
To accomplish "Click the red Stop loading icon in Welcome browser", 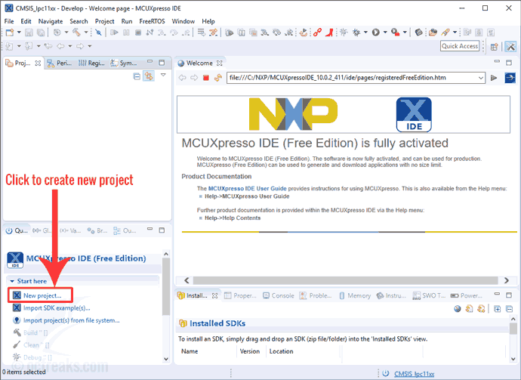I will tap(206, 78).
